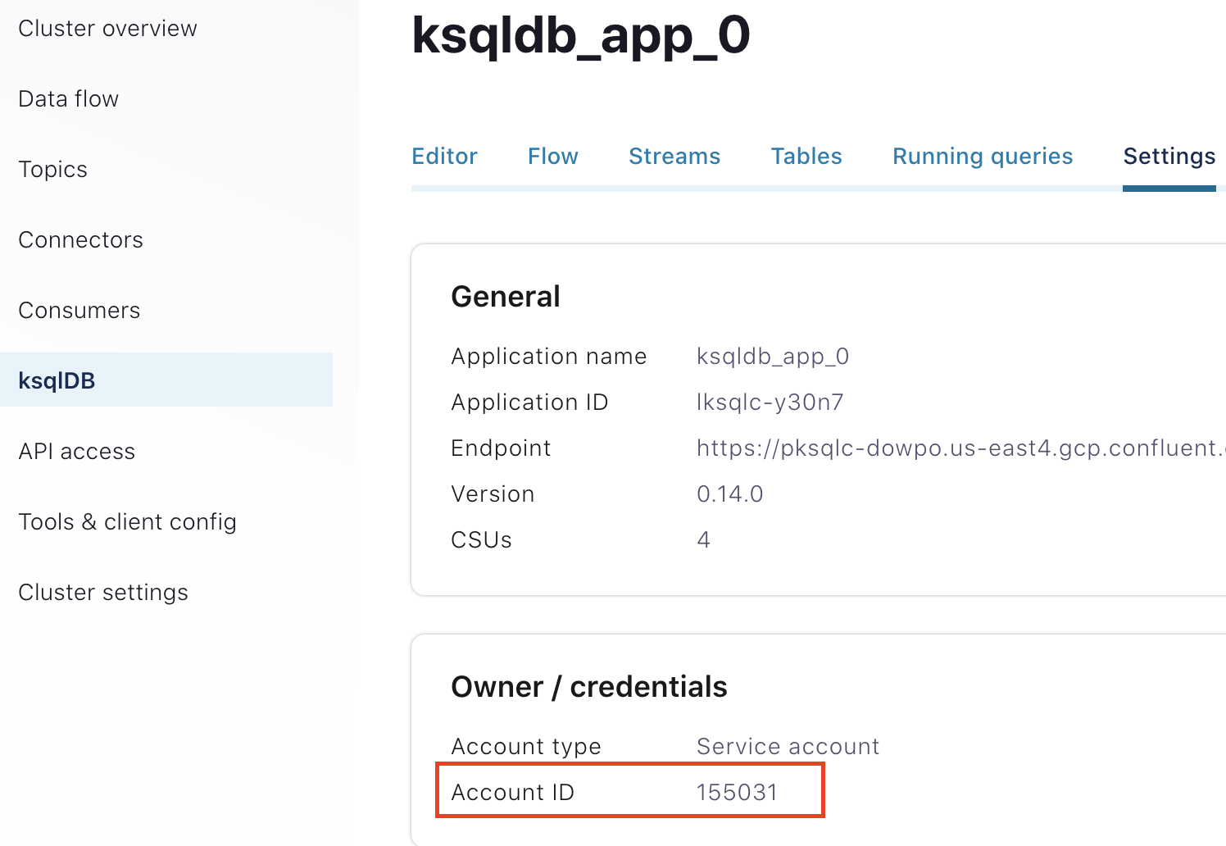Click the Application name label
The image size is (1226, 846).
pyautogui.click(x=549, y=357)
